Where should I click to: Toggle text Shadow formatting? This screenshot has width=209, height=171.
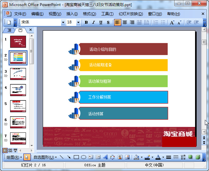point(108,22)
